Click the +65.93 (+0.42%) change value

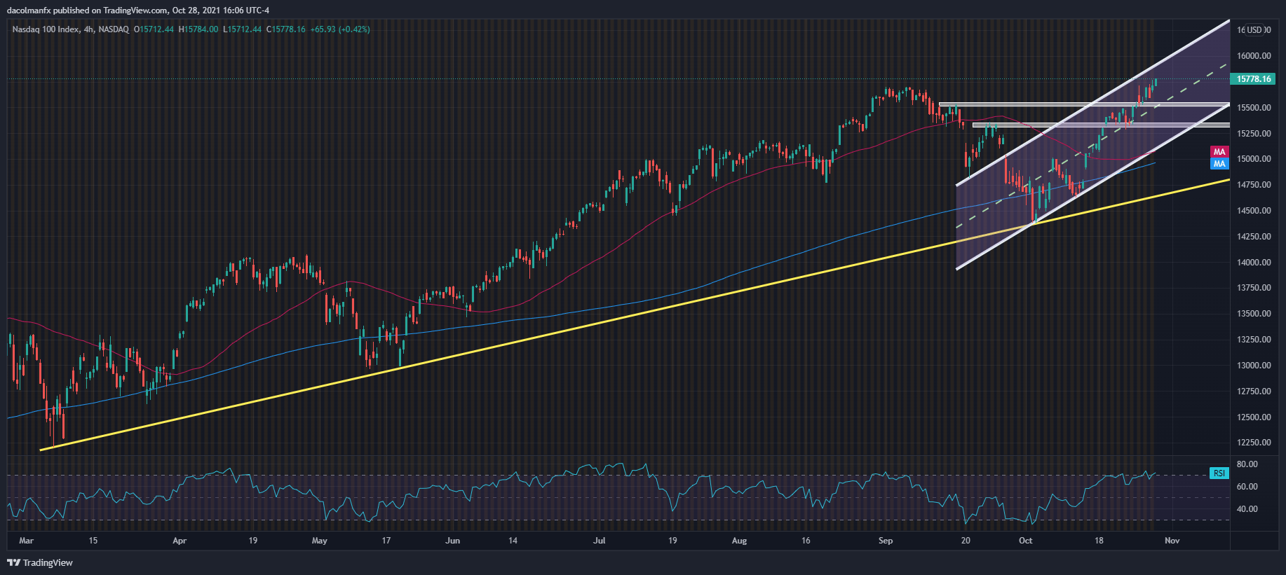point(340,29)
